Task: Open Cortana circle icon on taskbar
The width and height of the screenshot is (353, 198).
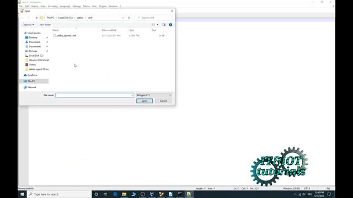Action: (96, 194)
